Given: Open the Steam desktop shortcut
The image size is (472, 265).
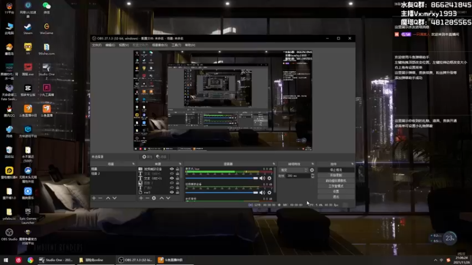Looking at the screenshot, I should pos(28,29).
